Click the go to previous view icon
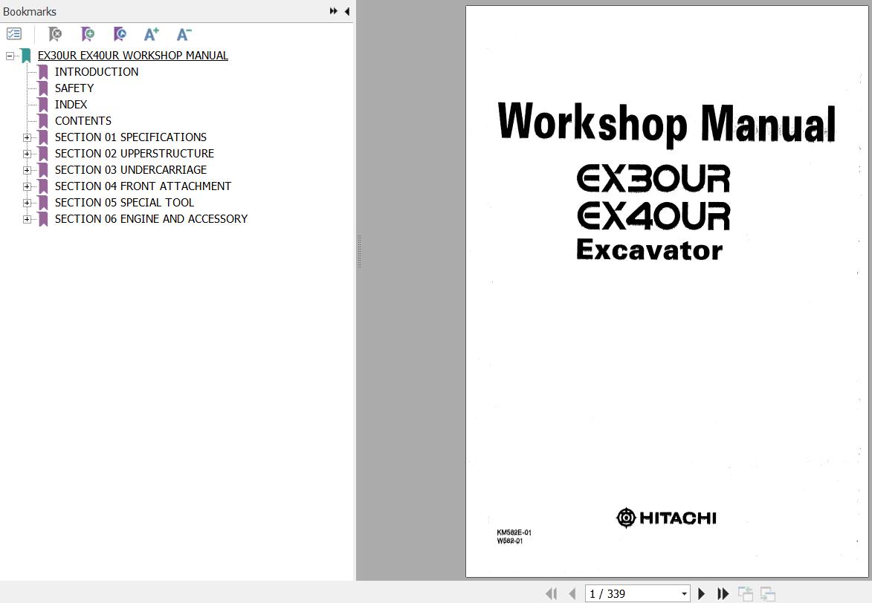872x603 pixels. [745, 593]
